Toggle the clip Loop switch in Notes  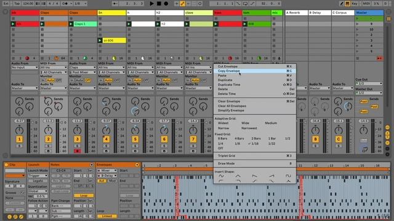click(x=84, y=195)
